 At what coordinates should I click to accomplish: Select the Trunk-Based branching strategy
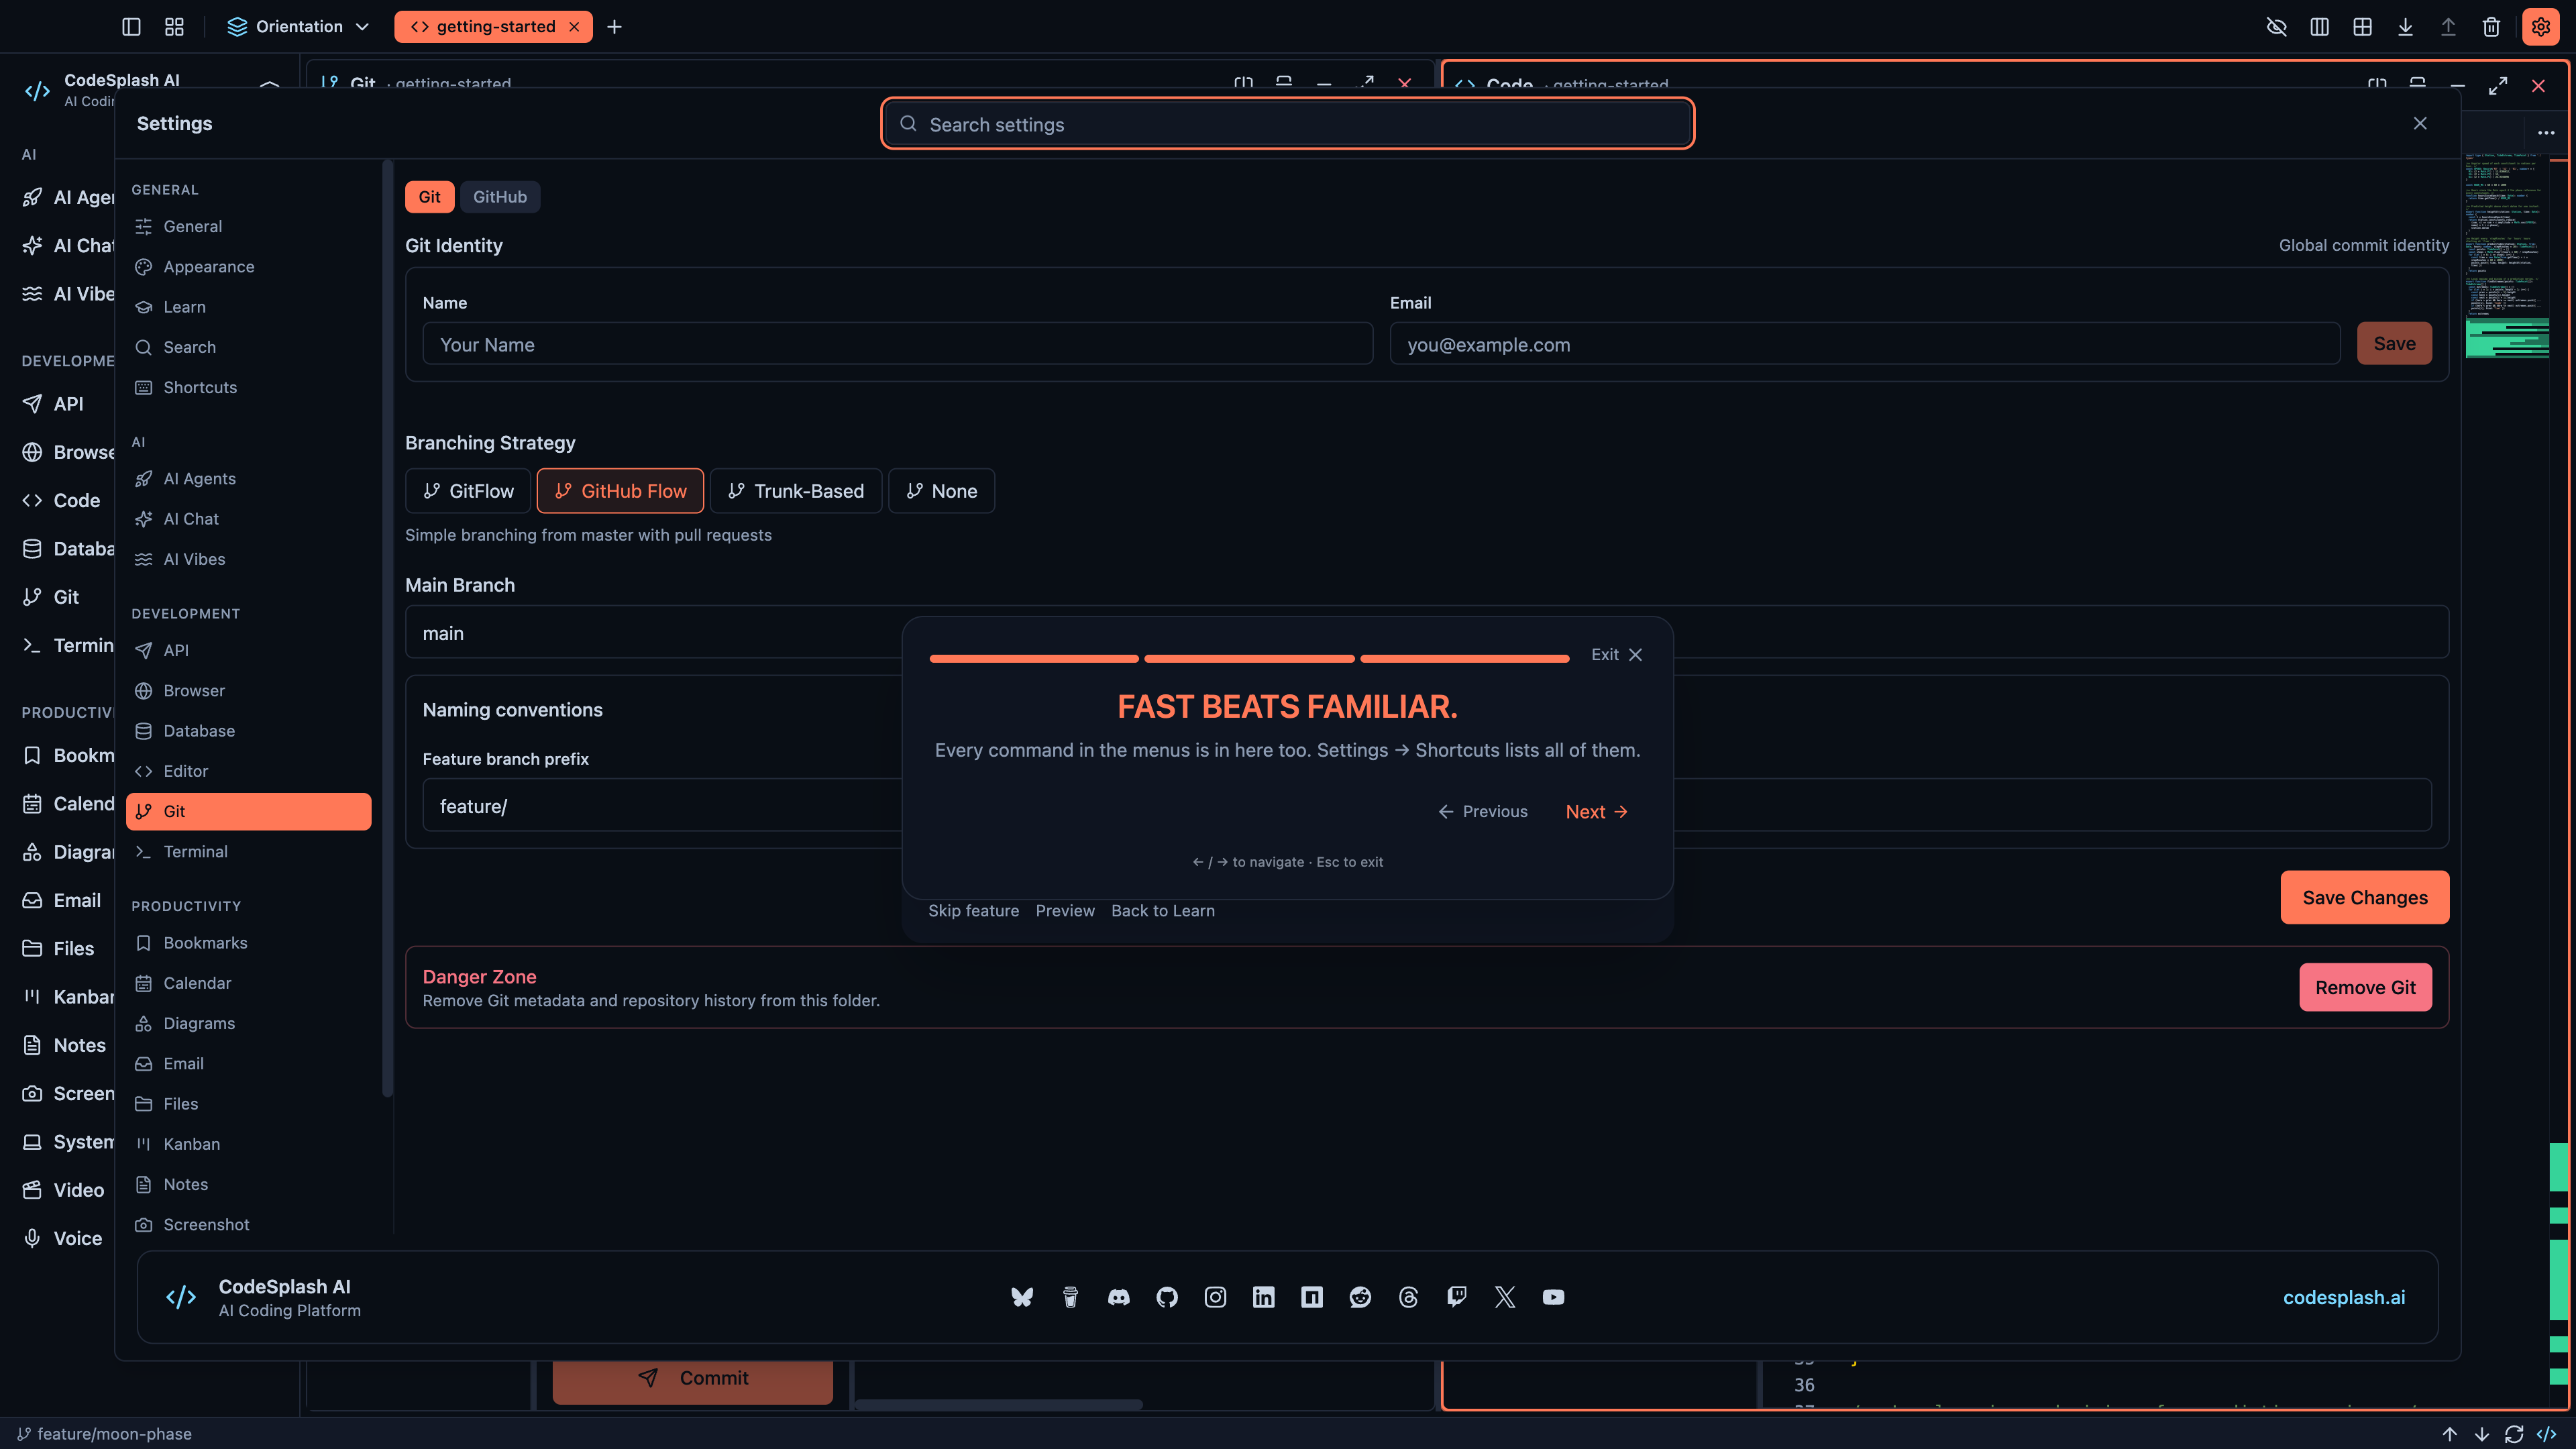(796, 491)
